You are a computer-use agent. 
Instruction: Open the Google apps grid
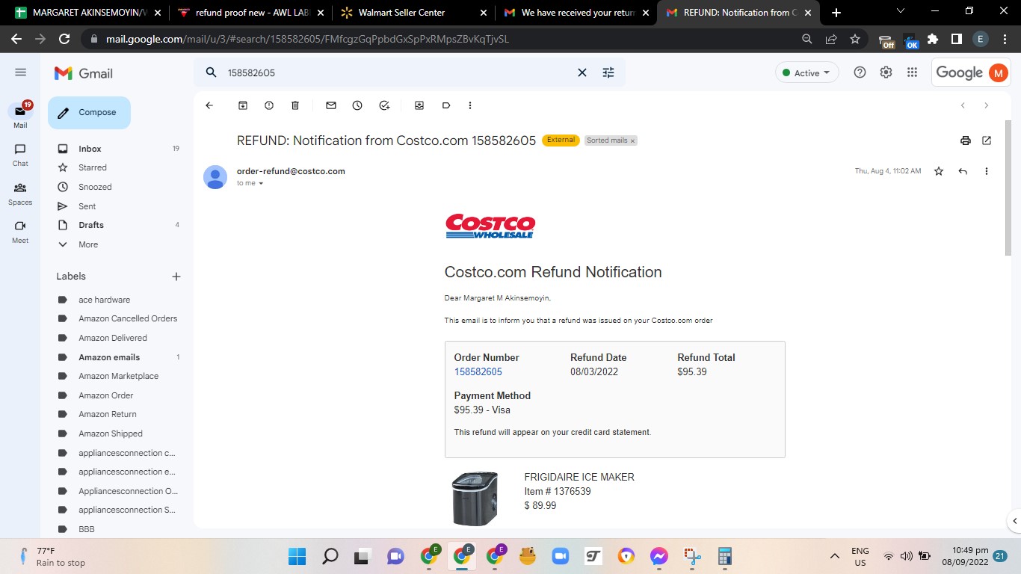(912, 72)
